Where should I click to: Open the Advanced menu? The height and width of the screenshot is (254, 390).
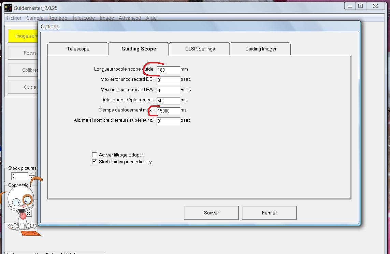pos(130,18)
